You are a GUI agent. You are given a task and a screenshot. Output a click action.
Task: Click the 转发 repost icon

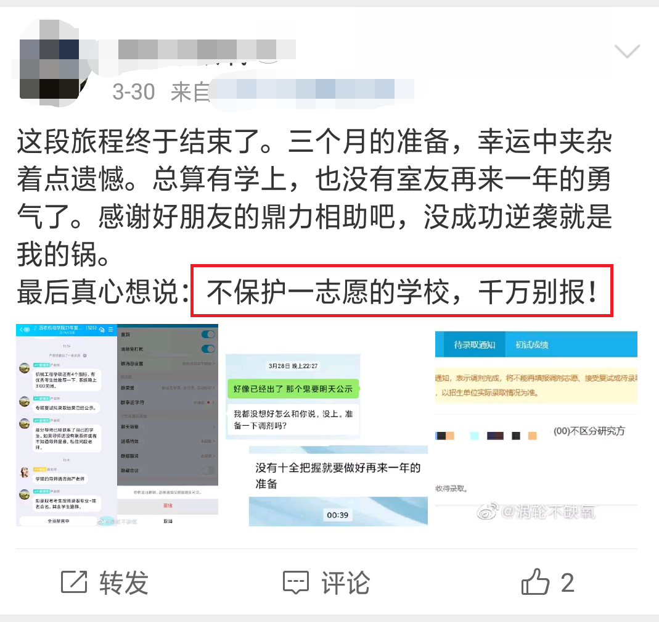coord(74,582)
